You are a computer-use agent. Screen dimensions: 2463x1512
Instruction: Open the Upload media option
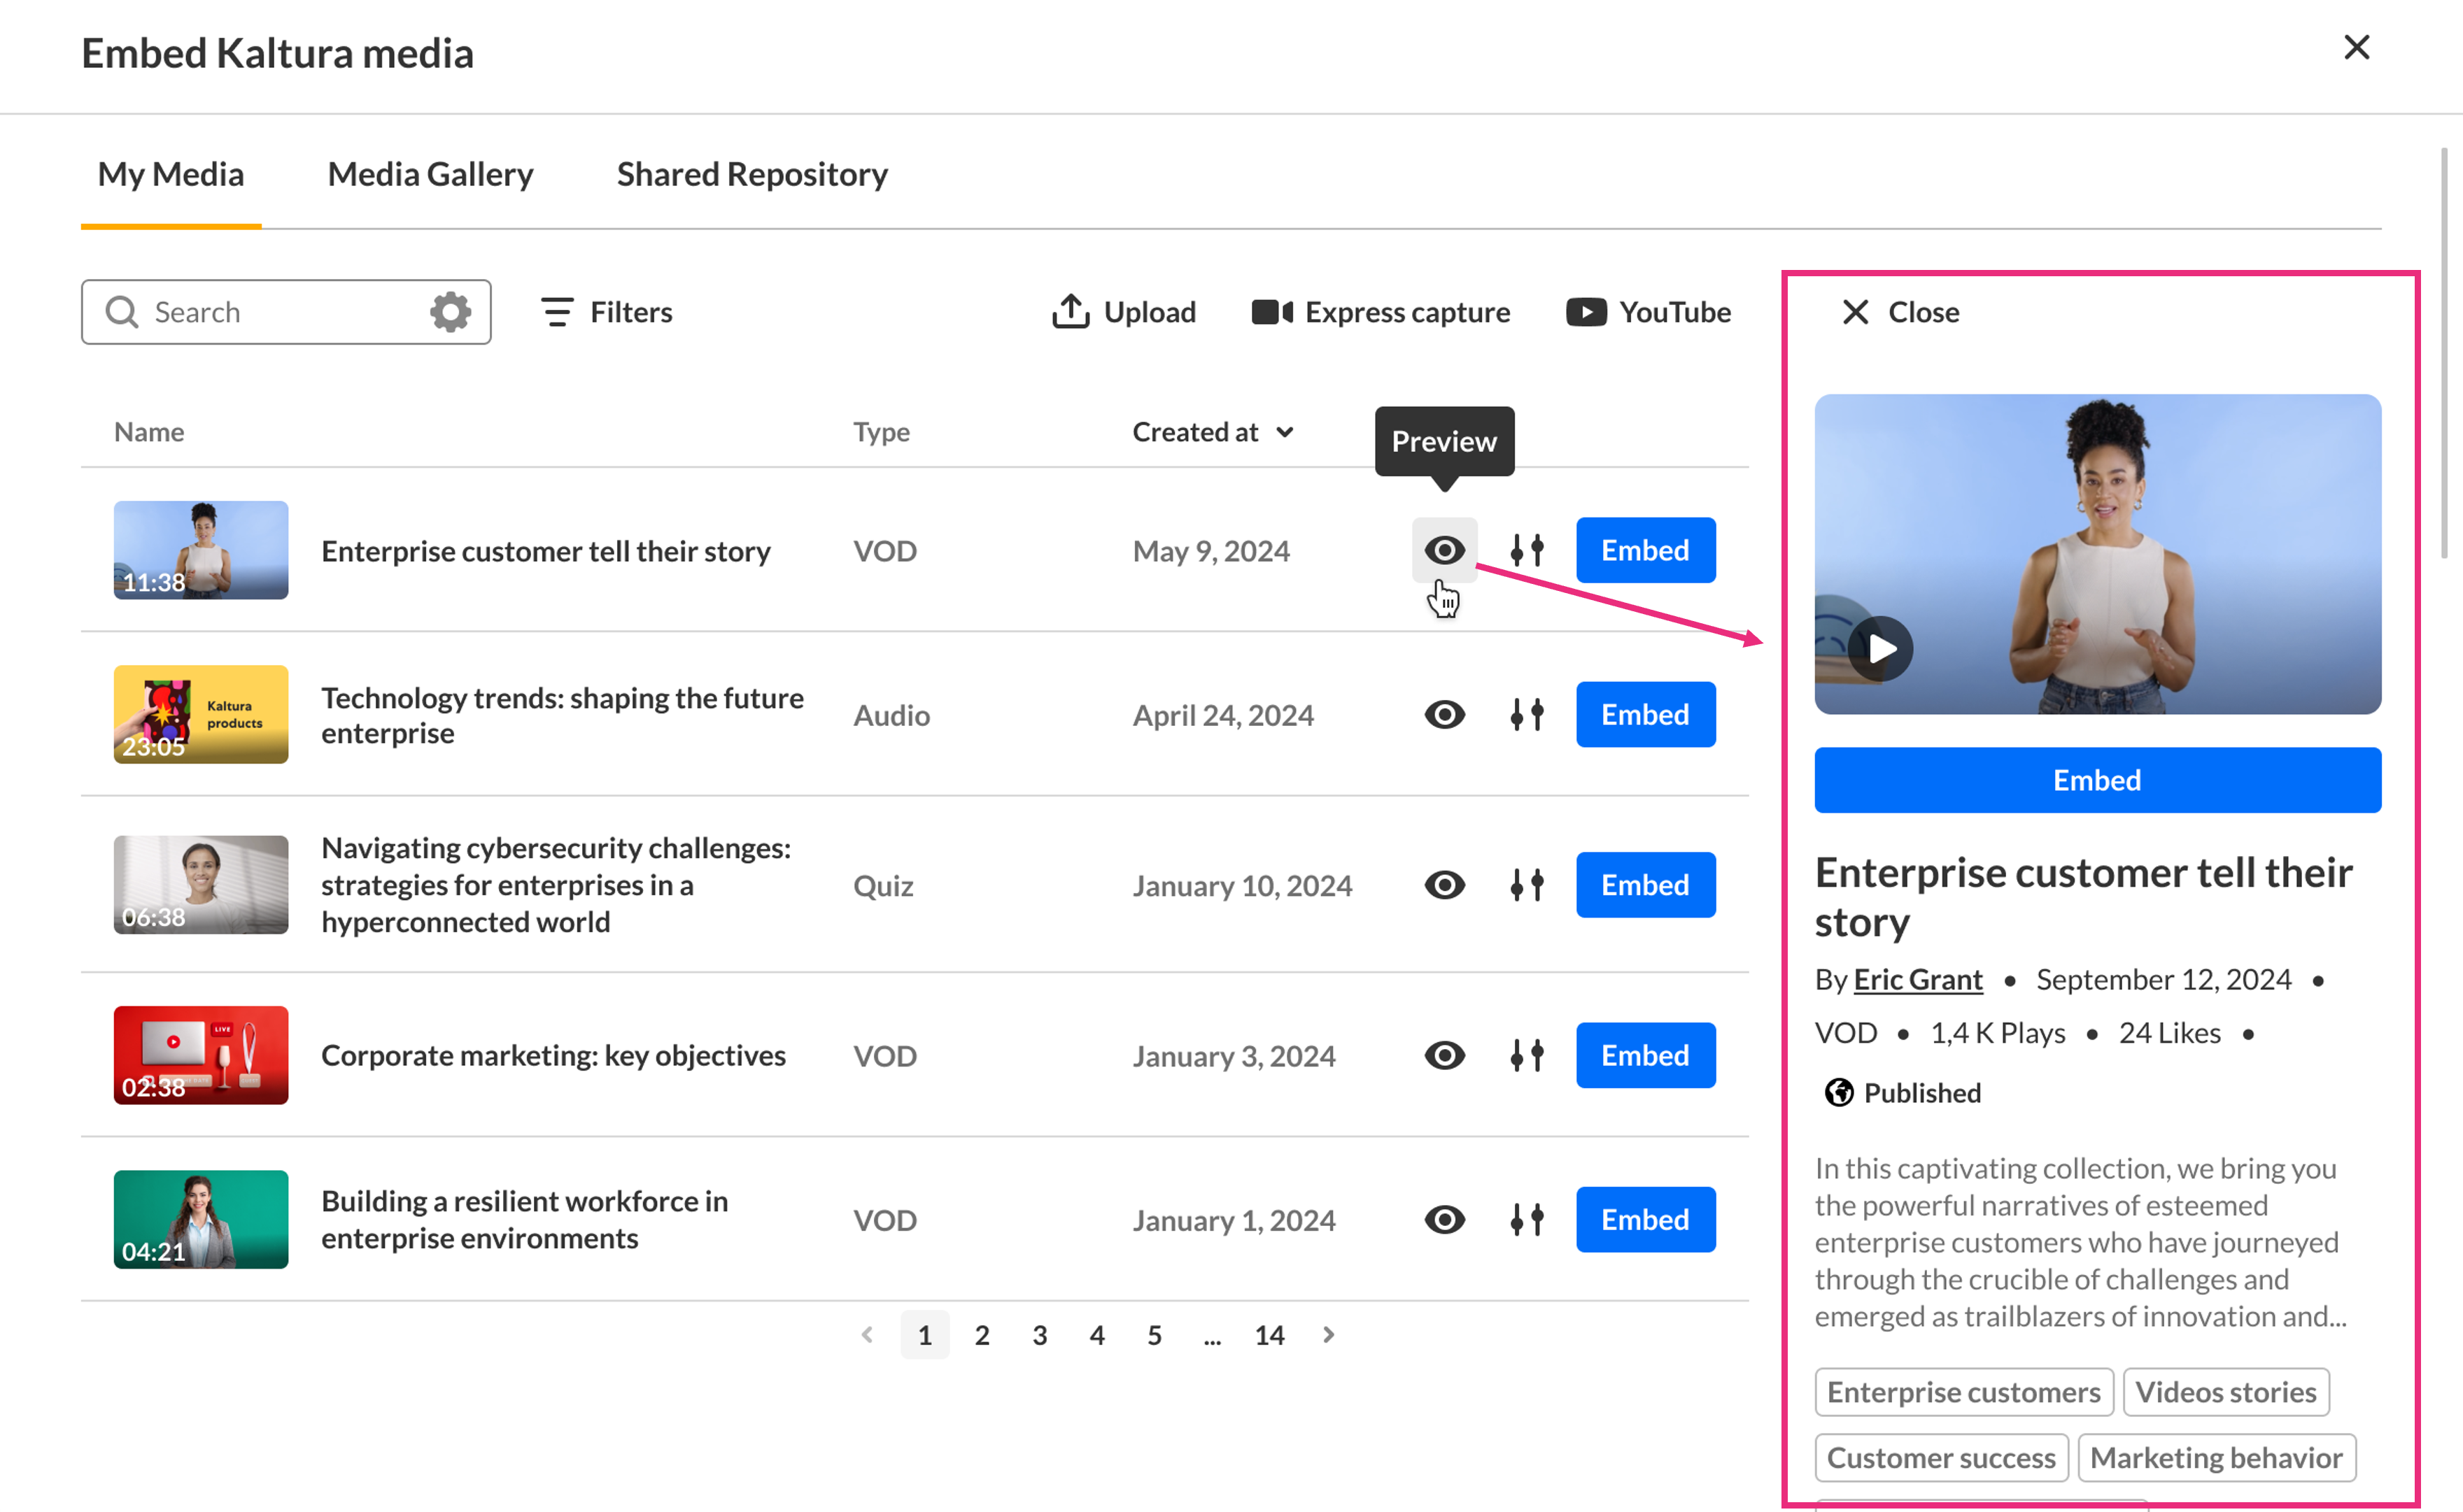coord(1122,312)
